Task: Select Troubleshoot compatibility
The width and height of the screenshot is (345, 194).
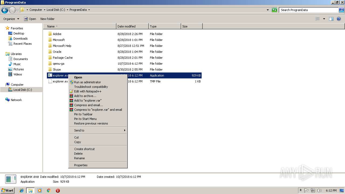Action: (x=98, y=87)
